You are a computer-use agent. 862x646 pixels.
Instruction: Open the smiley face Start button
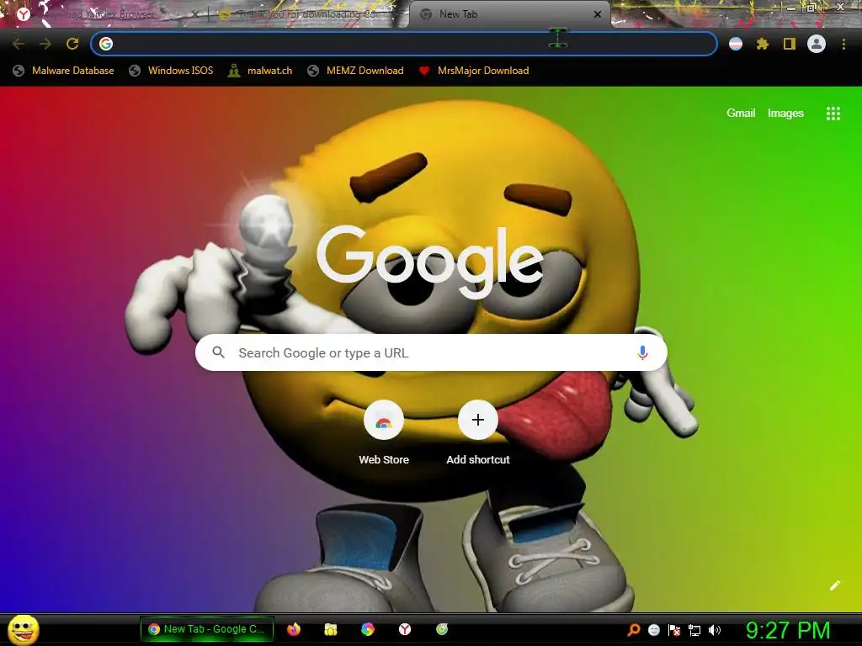point(24,629)
